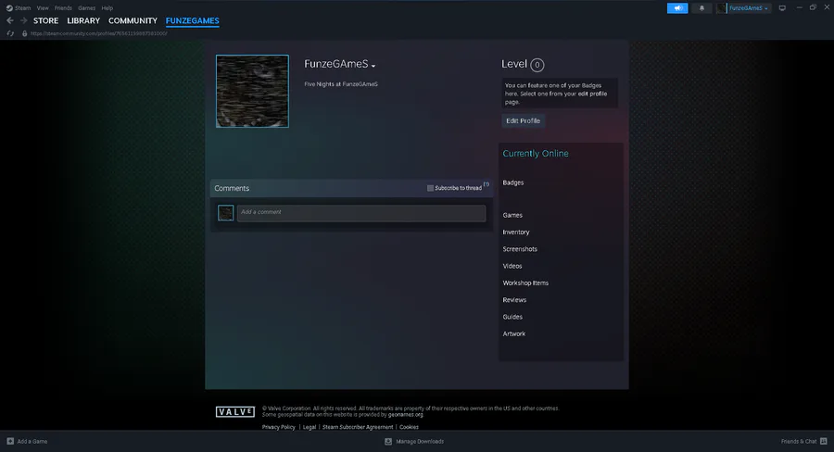834x452 pixels.
Task: Click the 'Comments' section heading
Action: (x=232, y=188)
